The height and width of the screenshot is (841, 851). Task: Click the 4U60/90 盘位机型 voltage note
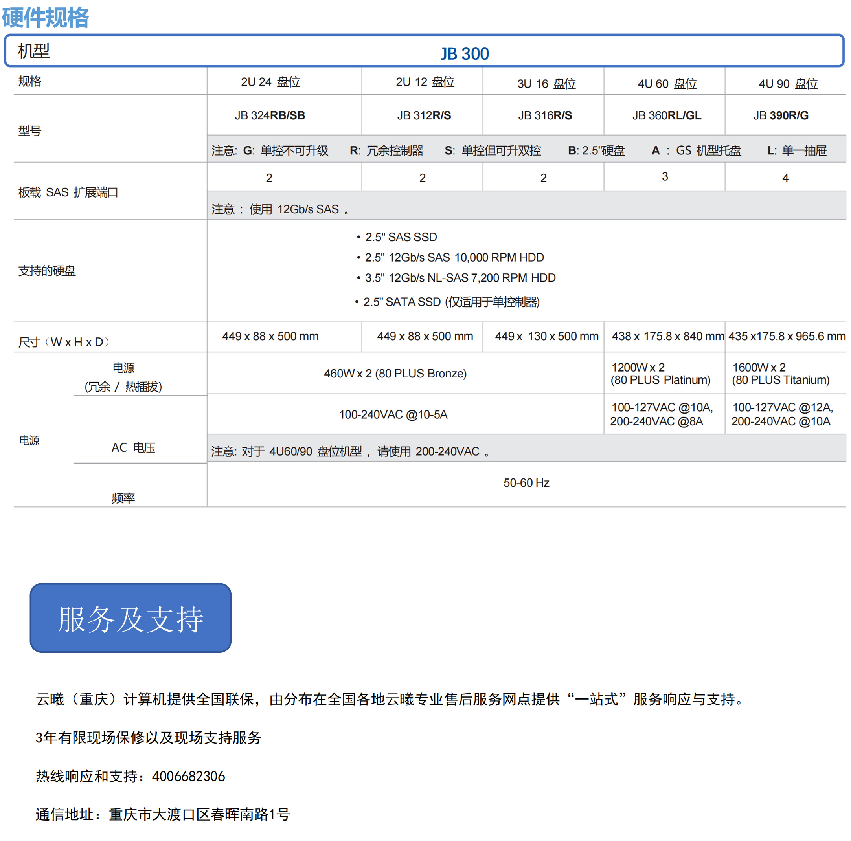351,451
